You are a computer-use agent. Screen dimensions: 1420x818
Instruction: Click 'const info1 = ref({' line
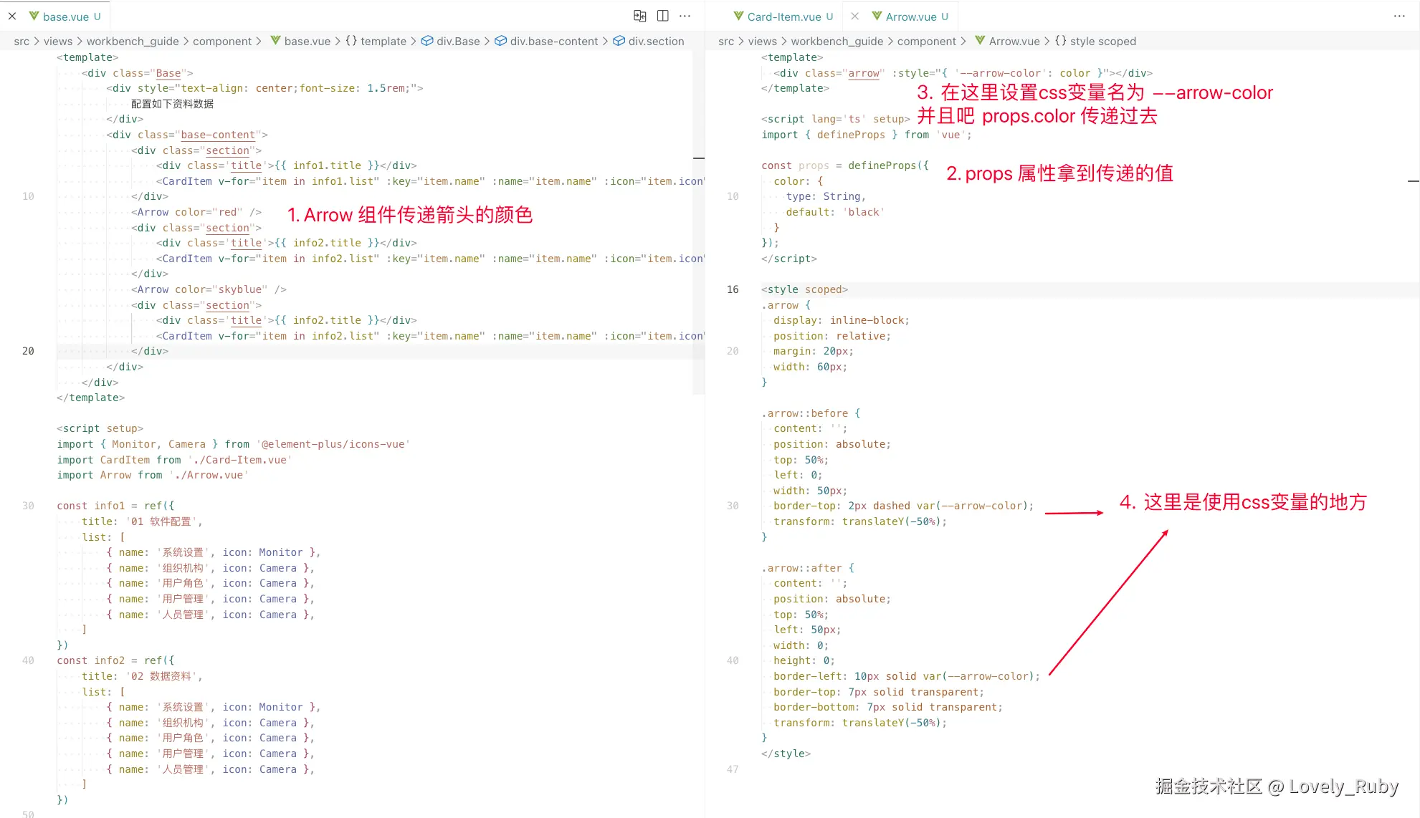pos(115,506)
